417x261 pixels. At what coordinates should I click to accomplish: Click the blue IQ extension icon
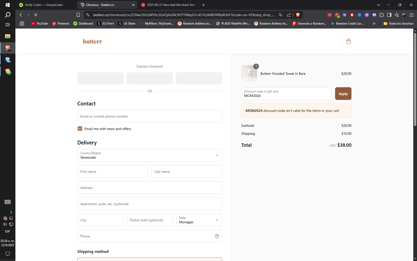[359, 15]
